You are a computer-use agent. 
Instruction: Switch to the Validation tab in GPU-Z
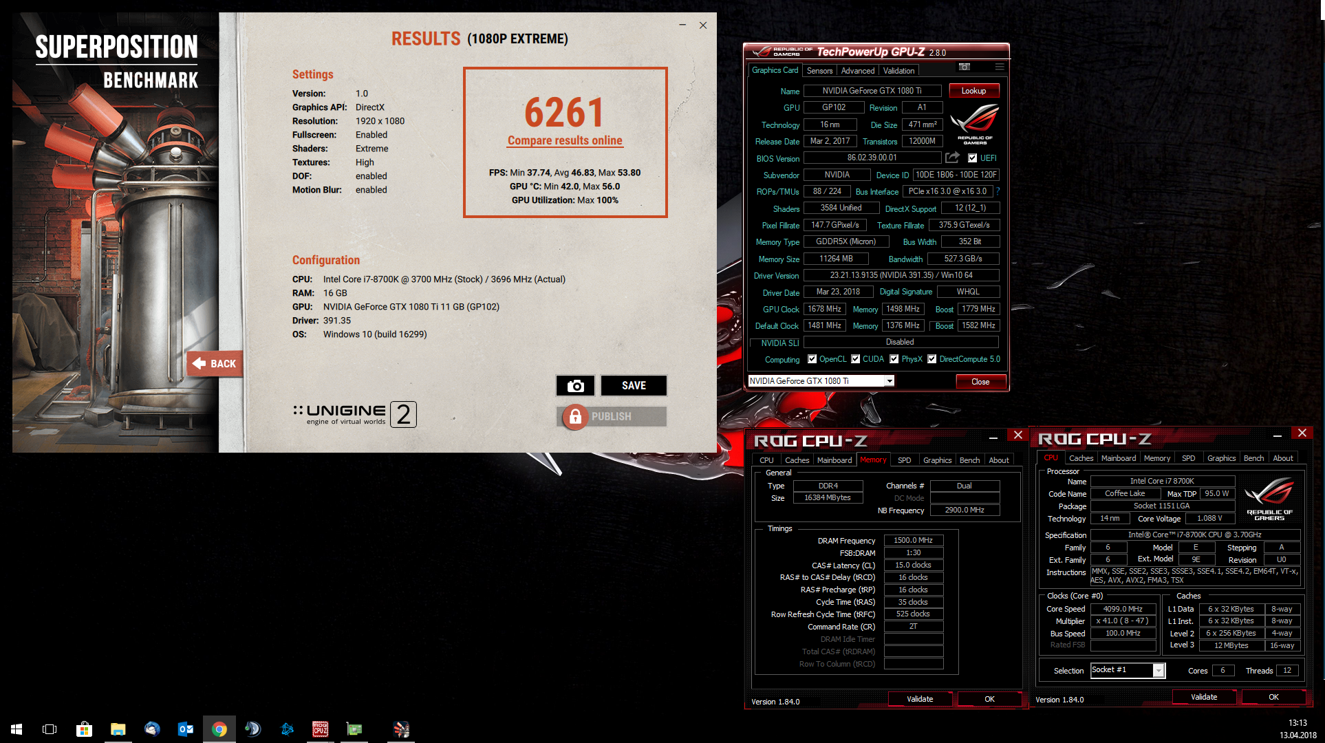pos(898,70)
